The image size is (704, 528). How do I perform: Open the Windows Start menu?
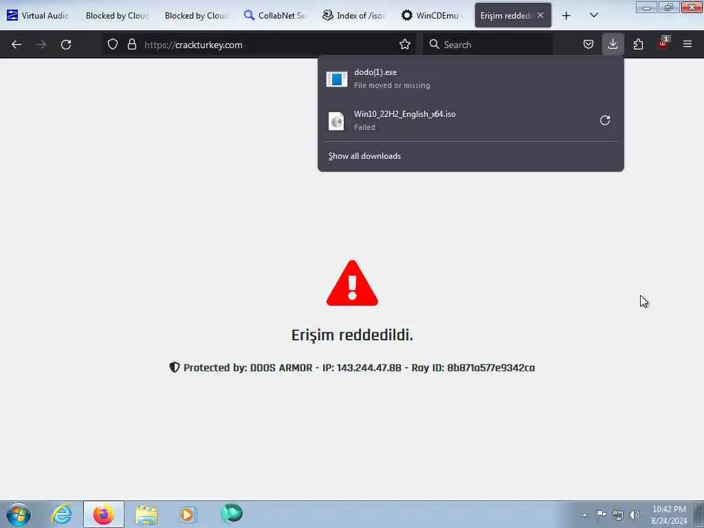[x=19, y=514]
